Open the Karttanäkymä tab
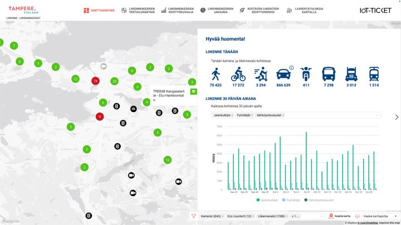This screenshot has height=225, width=401. point(99,11)
